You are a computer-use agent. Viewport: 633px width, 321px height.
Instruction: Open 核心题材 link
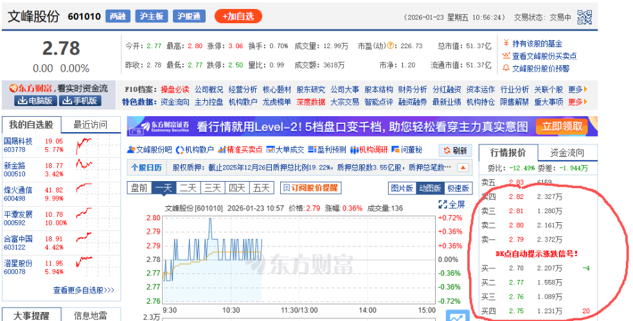click(276, 89)
